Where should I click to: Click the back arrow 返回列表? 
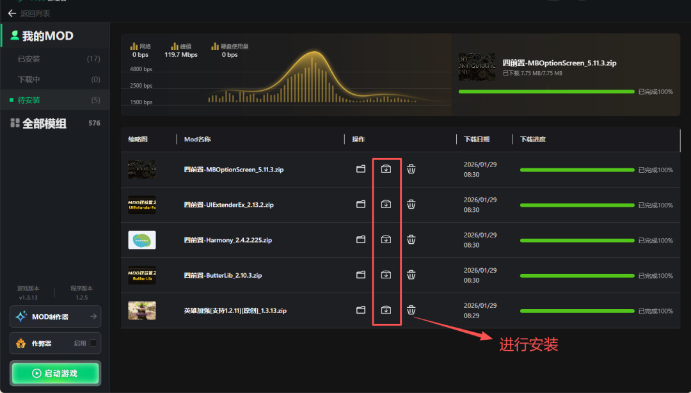tap(12, 13)
